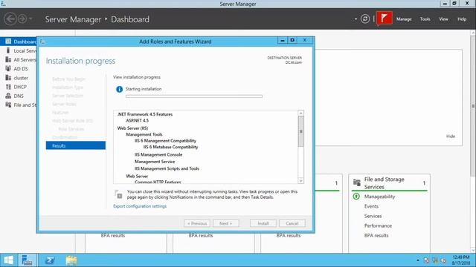Click Server Manager icon on the taskbar
476x267 pixels.
tap(28, 260)
